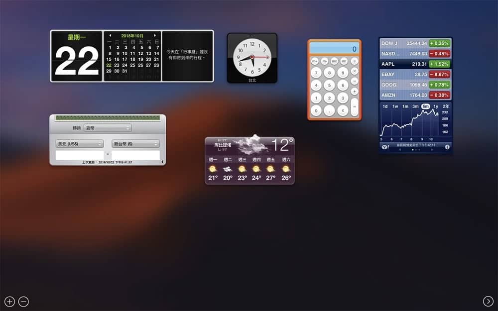Screen dimensions: 498x311
Task: Click the large 22 date tile
Action: (77, 56)
